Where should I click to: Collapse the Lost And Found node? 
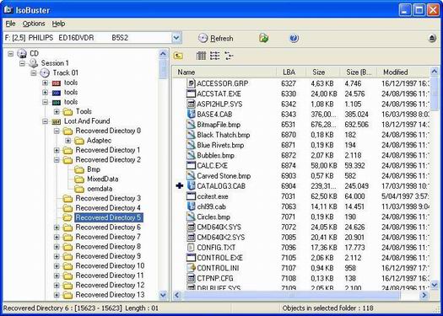coord(46,121)
